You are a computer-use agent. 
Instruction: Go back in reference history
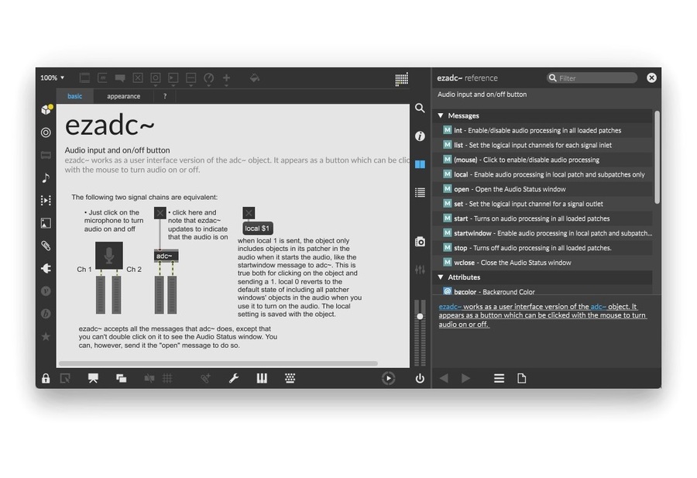[444, 378]
